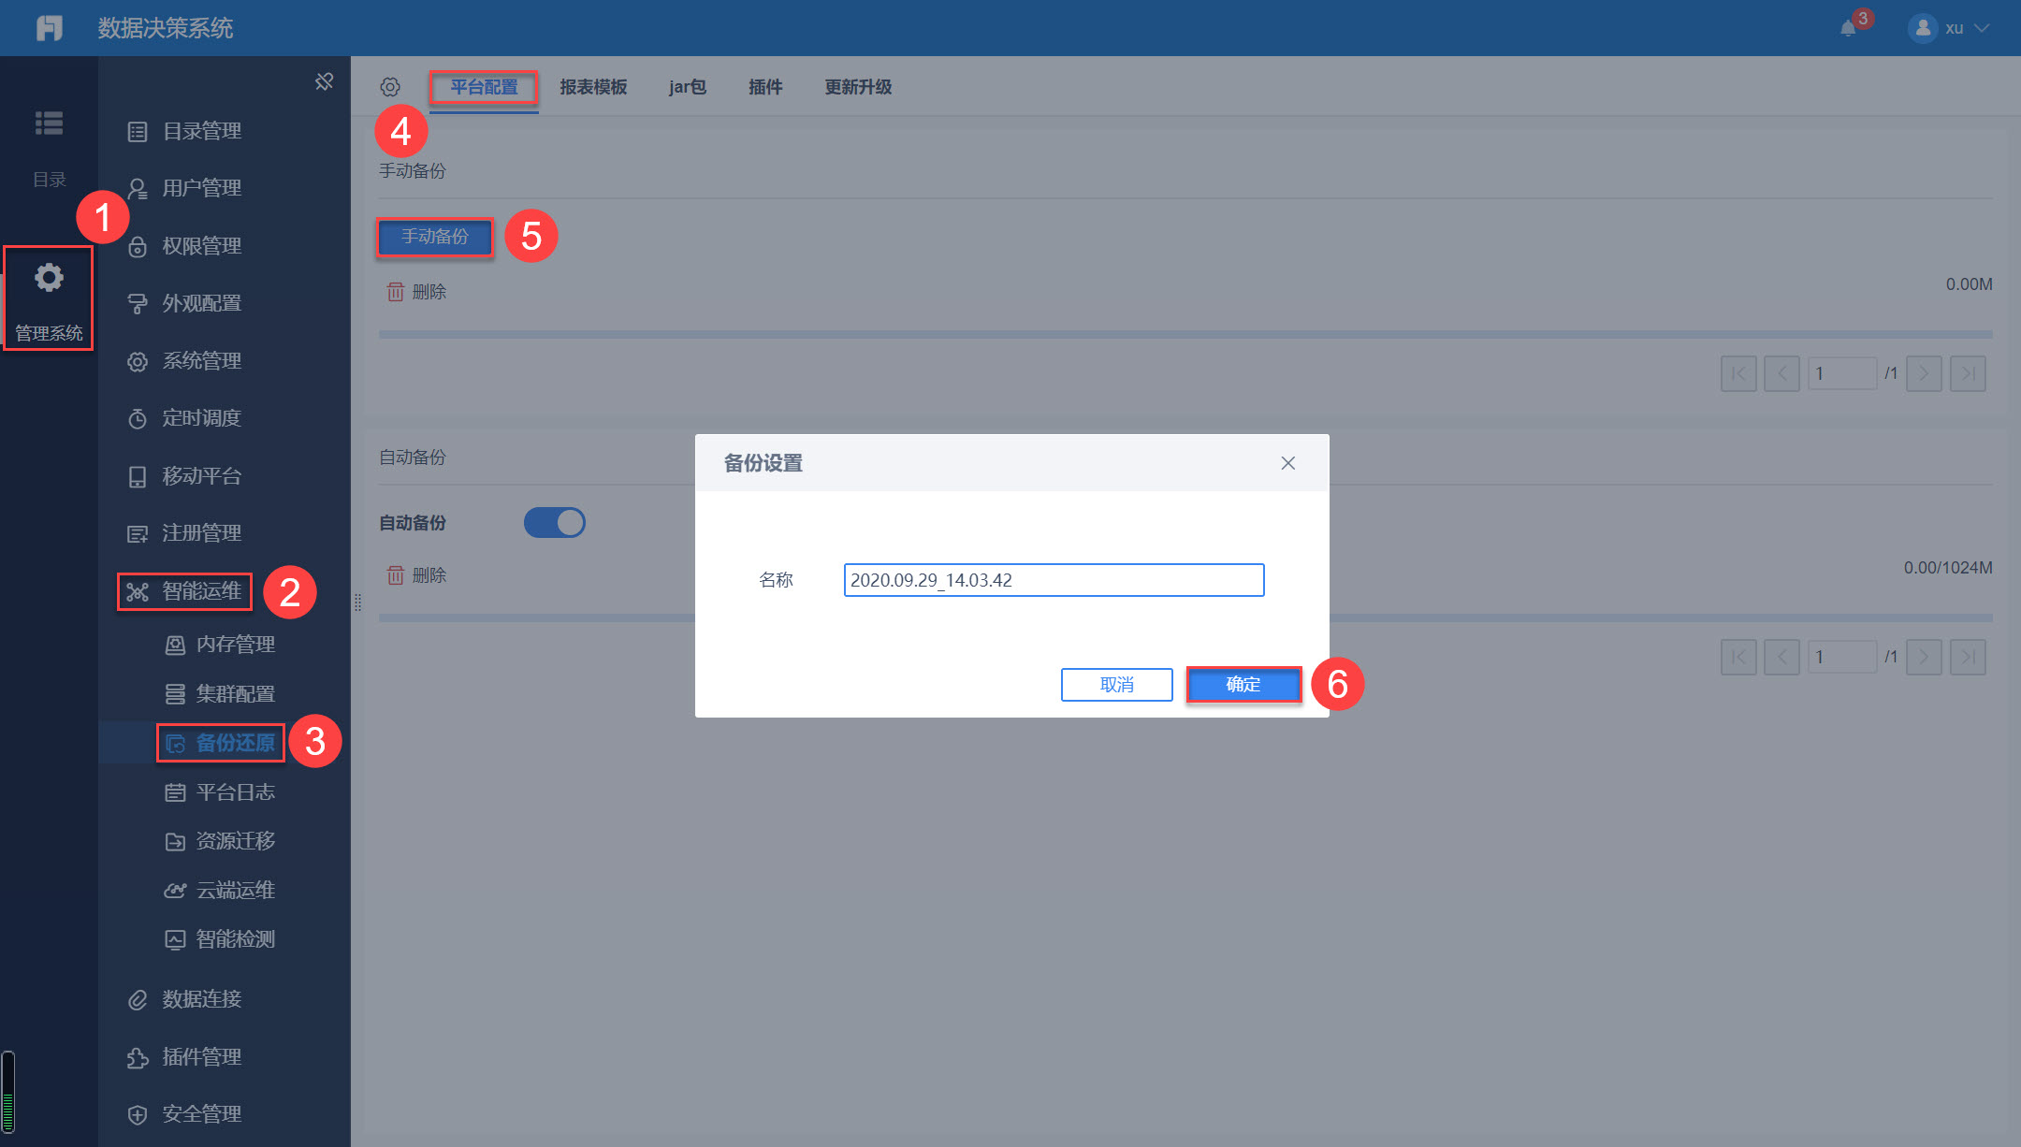Click the trash icon under 手动备份
The width and height of the screenshot is (2021, 1147).
[x=396, y=292]
